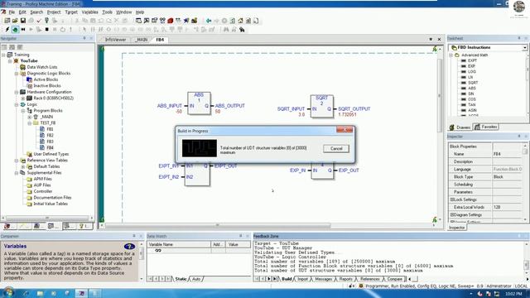Image resolution: width=530 pixels, height=298 pixels.
Task: Select FB1 block in Navigator
Action: coord(50,129)
